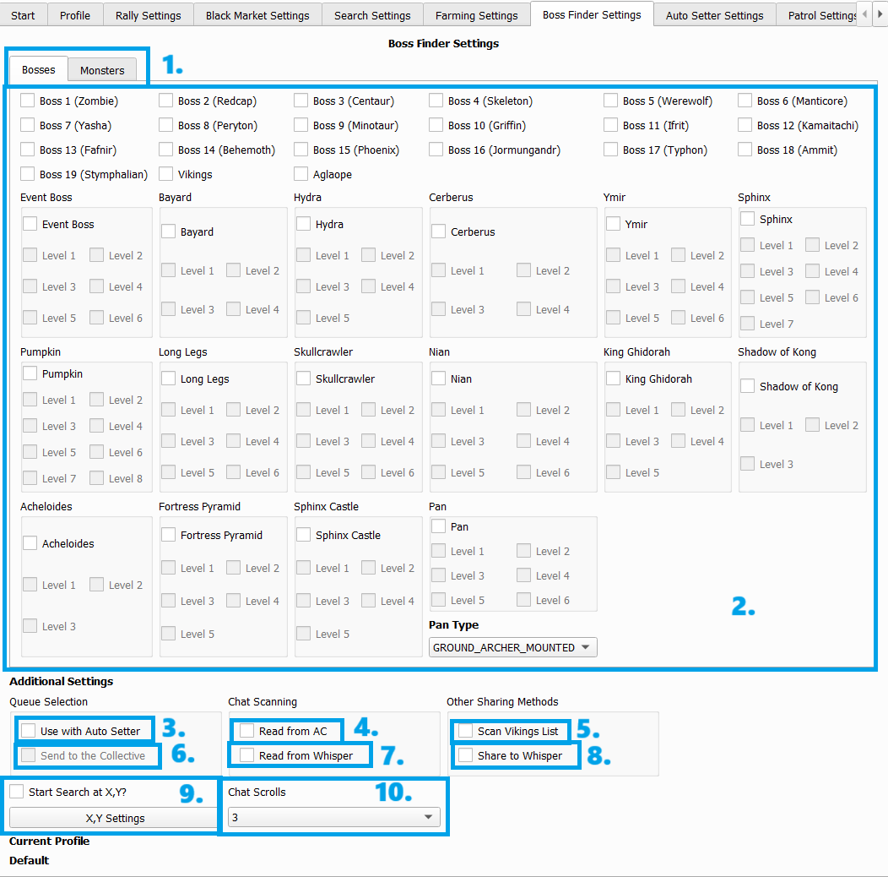The width and height of the screenshot is (888, 877).
Task: Click the X,Y Settings button
Action: (x=115, y=818)
